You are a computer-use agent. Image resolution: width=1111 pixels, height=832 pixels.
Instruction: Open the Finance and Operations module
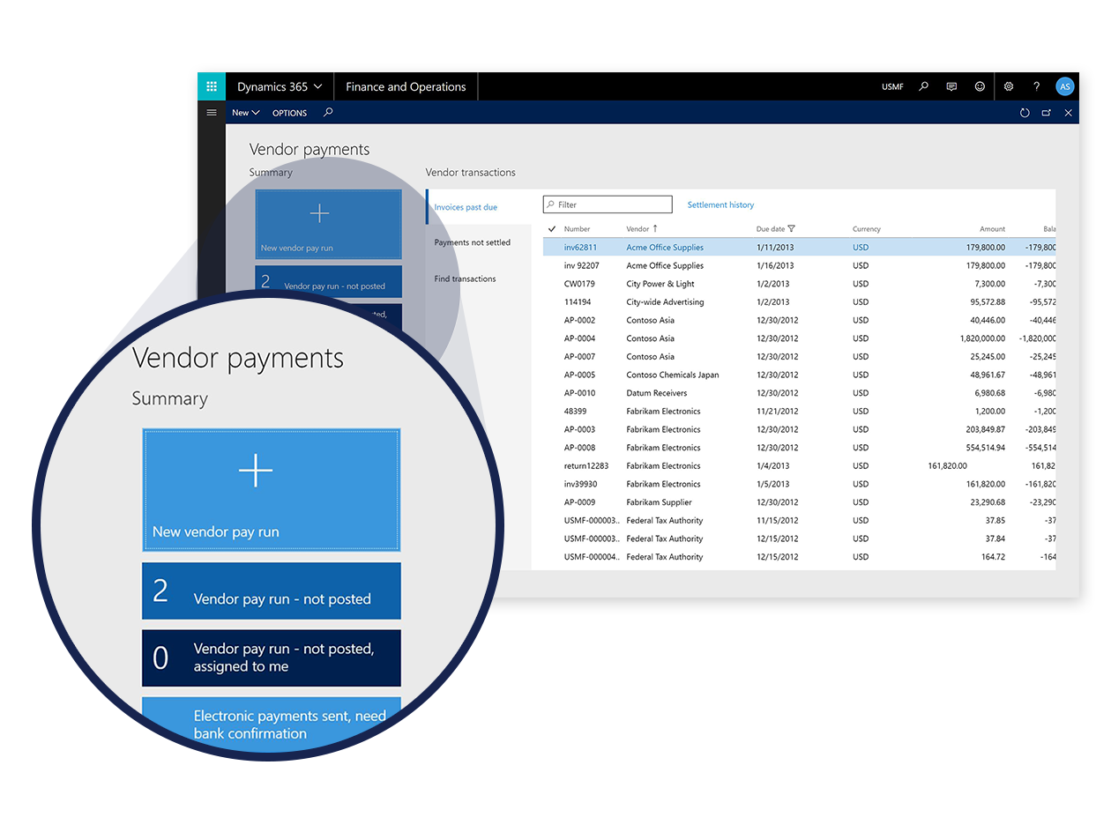pos(406,86)
